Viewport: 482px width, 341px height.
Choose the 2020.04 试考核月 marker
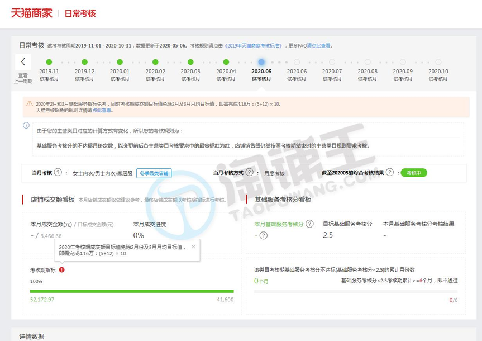[x=226, y=62]
